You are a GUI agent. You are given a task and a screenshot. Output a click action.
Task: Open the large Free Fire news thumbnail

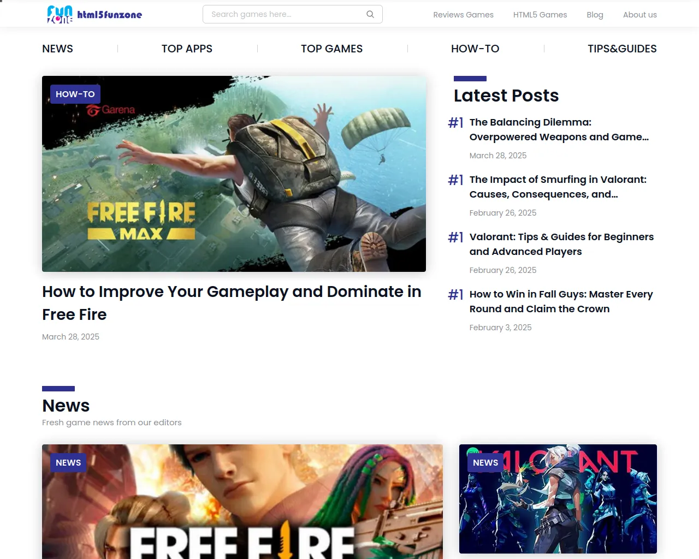pos(242,502)
